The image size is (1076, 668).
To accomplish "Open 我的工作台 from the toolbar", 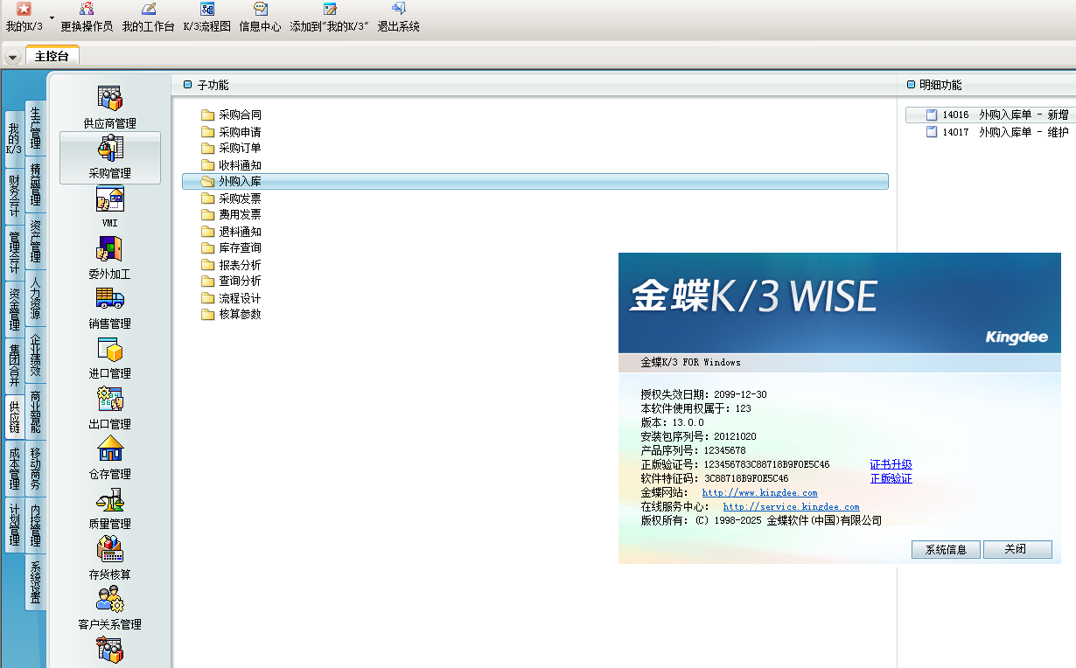I will pos(149,17).
